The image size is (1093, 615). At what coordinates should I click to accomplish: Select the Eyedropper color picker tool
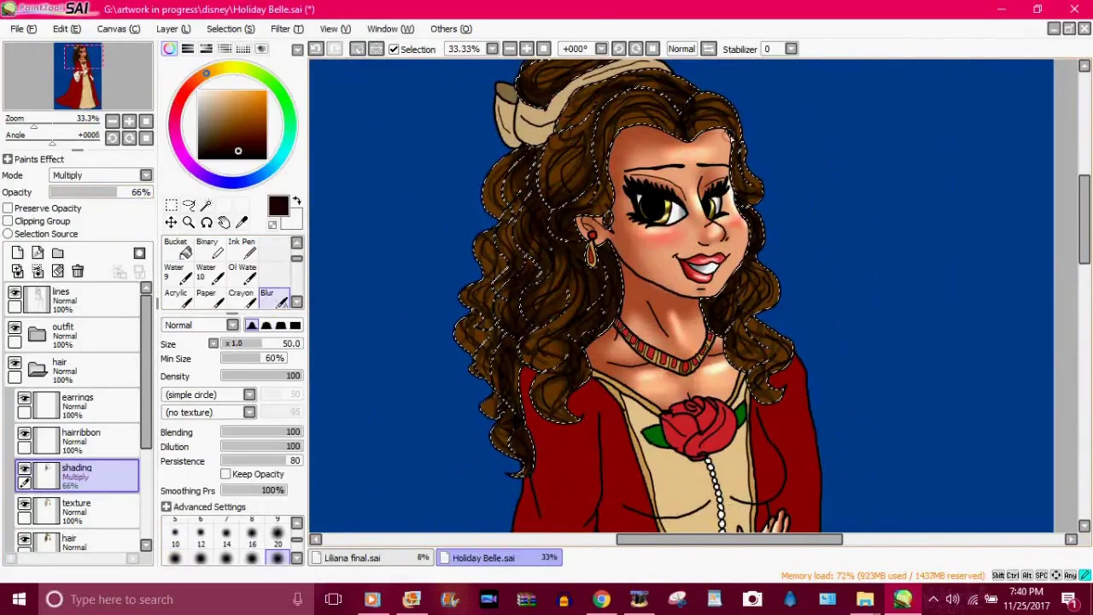[x=242, y=223]
